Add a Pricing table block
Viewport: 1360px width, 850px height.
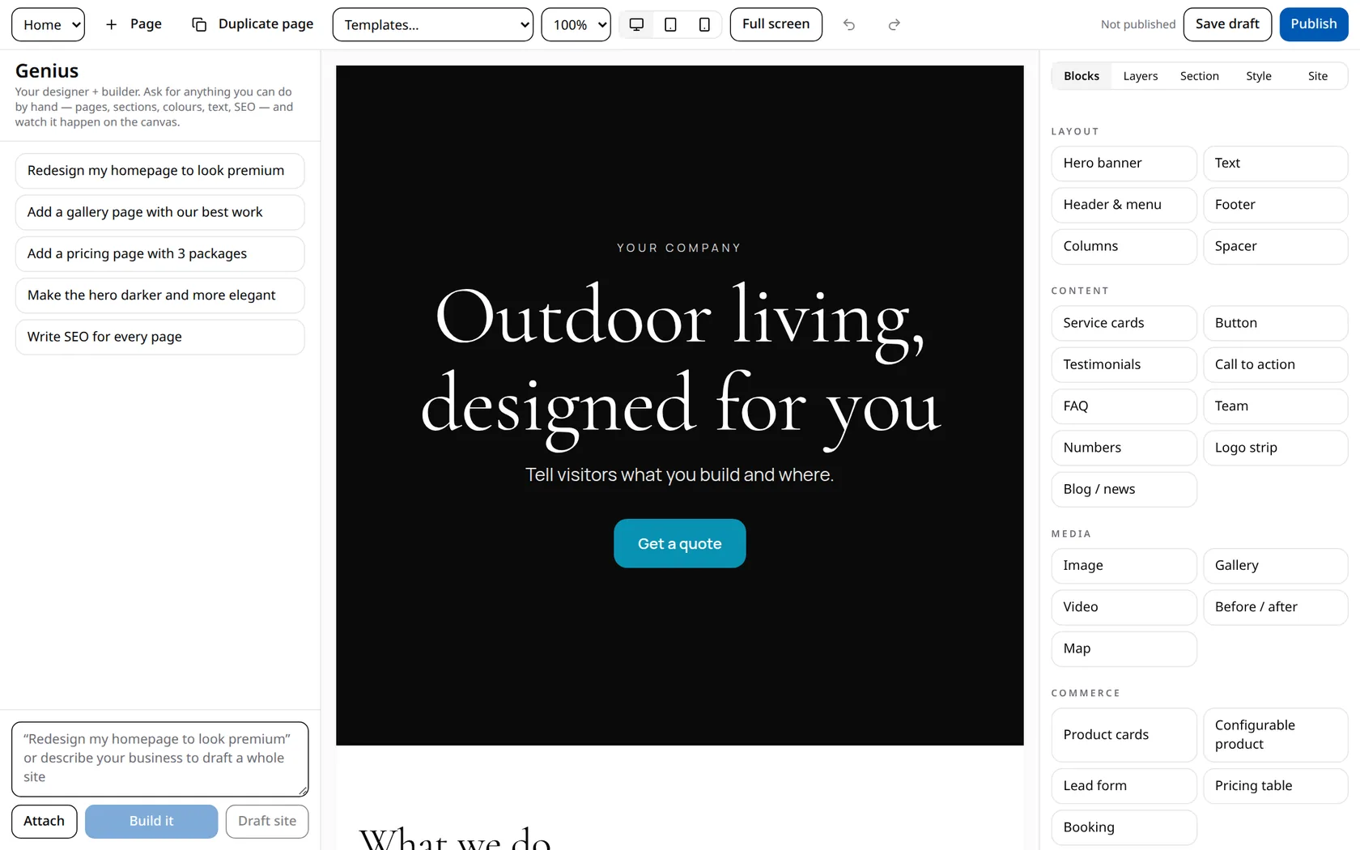[x=1275, y=786]
